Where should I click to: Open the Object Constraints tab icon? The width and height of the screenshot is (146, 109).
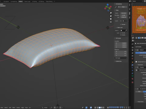pyautogui.click(x=133, y=73)
